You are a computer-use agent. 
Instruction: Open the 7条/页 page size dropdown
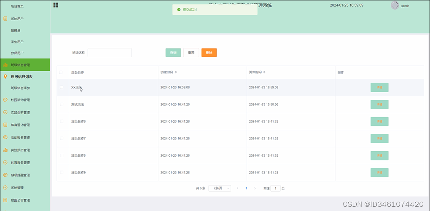click(220, 188)
